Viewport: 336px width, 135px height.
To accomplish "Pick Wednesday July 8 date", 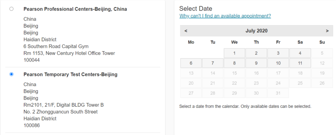I will click(x=235, y=63).
